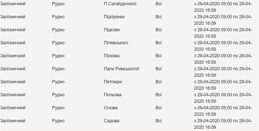The image size is (259, 131).
Task: Click Всі in the Папи РимськогоII row
Action: [159, 69]
